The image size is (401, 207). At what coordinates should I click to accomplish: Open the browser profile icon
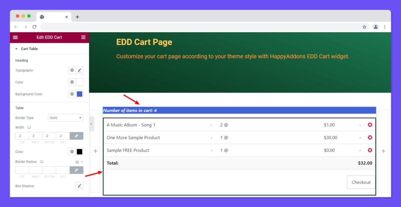(x=376, y=27)
